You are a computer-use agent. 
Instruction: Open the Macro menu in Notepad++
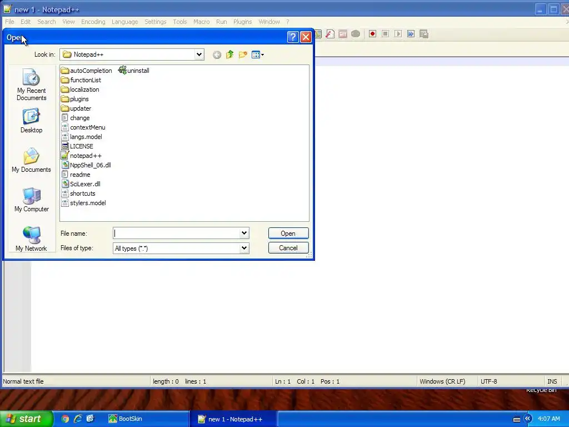point(201,22)
